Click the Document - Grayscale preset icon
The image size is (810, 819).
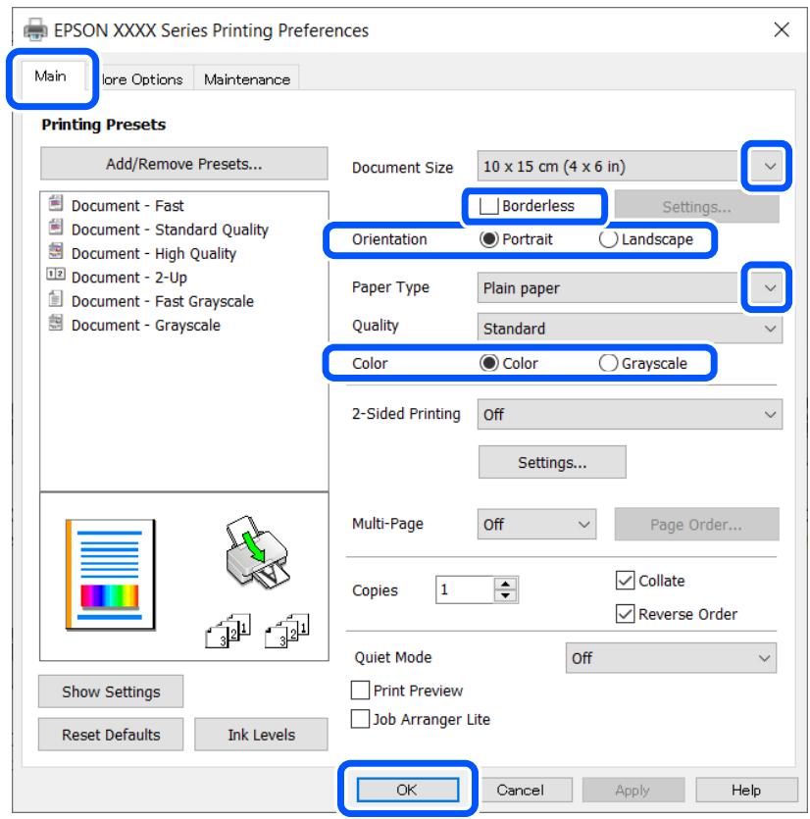[56, 323]
